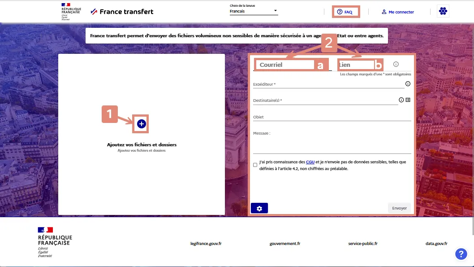Focus the Destinataire(s) input field
The width and height of the screenshot is (474, 267).
coord(325,101)
